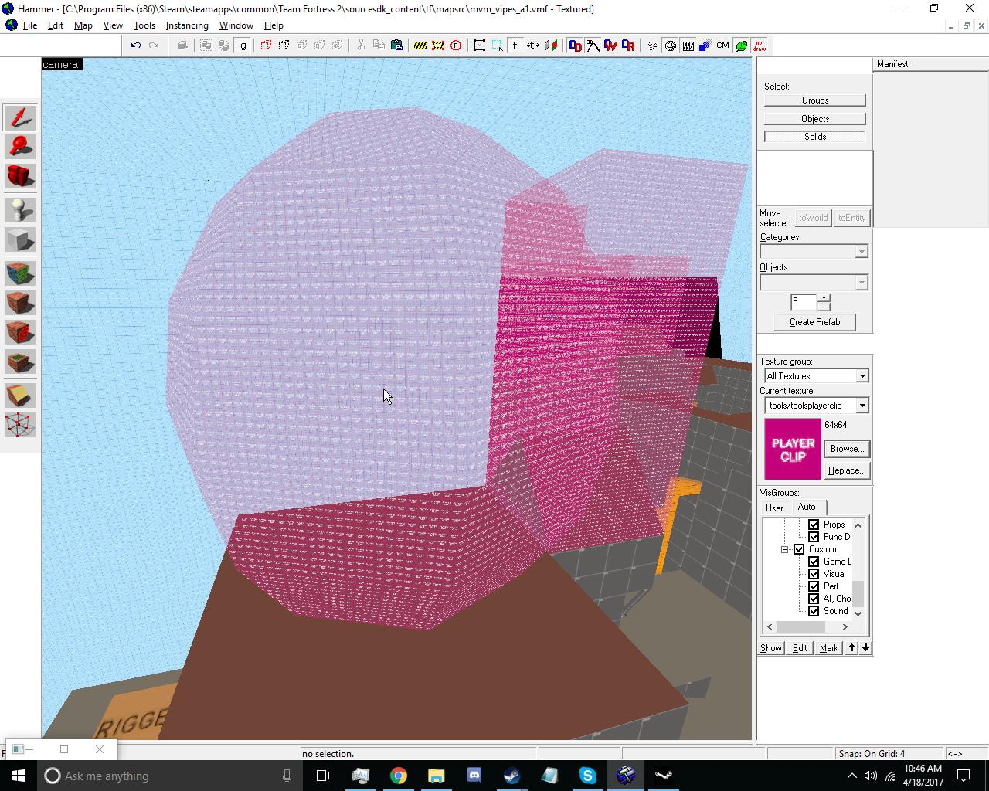
Task: Click the Redo arrow icon
Action: 154,46
